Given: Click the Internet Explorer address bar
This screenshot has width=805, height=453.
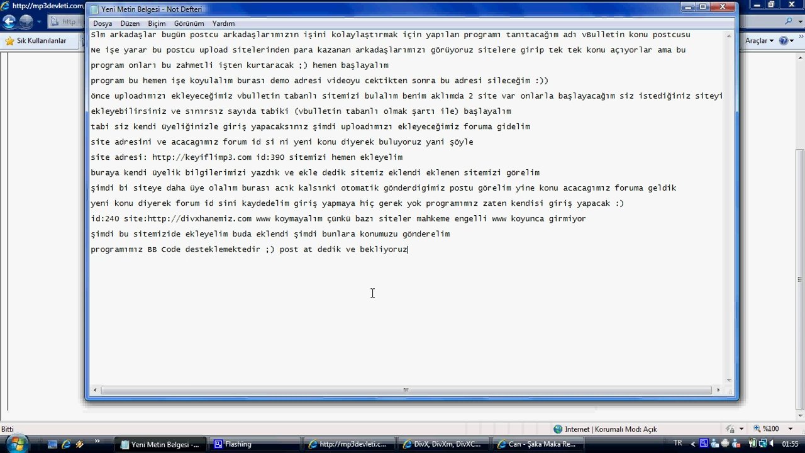Looking at the screenshot, I should click(68, 21).
